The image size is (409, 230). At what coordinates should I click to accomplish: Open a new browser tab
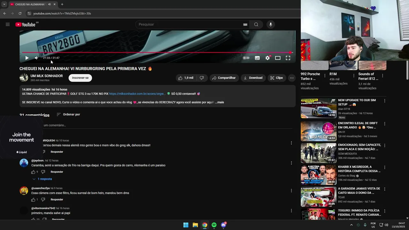(62, 4)
